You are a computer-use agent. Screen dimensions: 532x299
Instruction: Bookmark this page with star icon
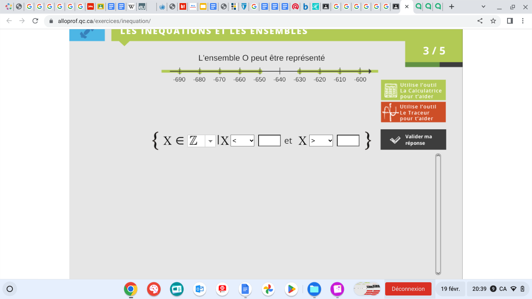tap(493, 21)
